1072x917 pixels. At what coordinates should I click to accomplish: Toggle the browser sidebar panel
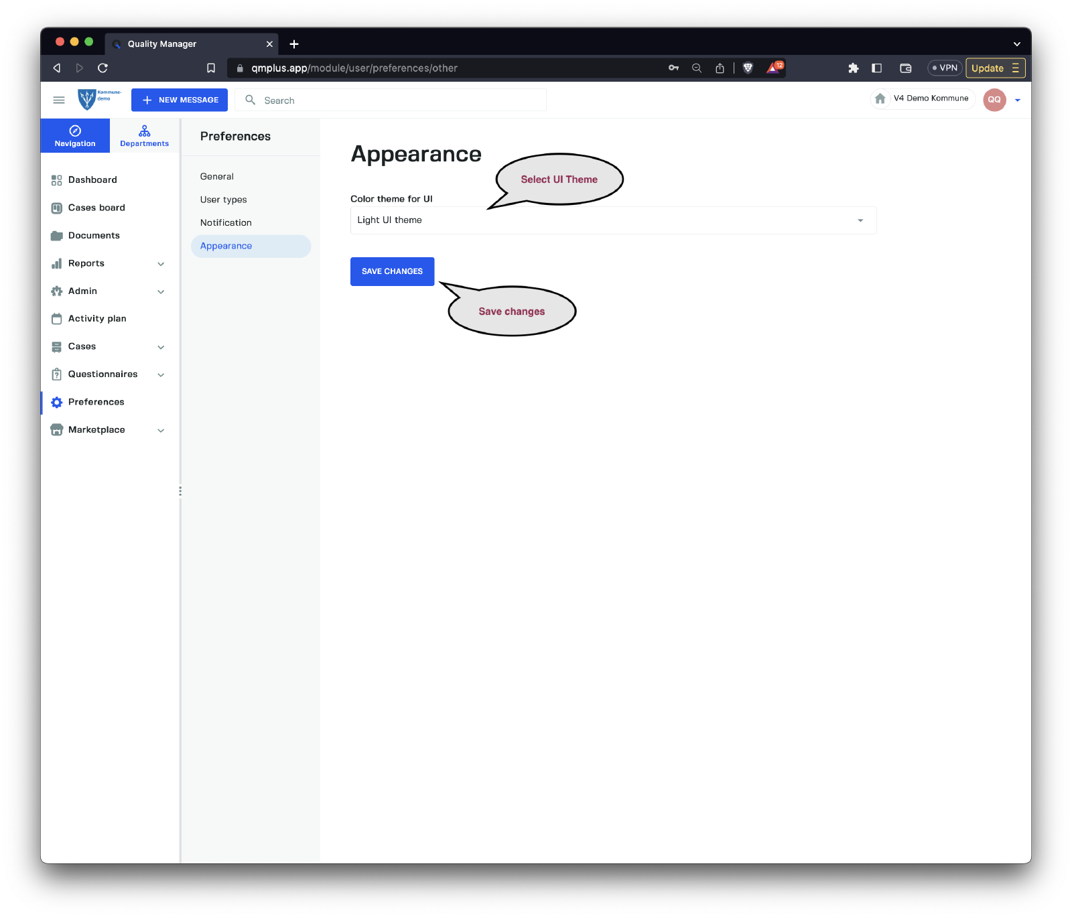(876, 68)
